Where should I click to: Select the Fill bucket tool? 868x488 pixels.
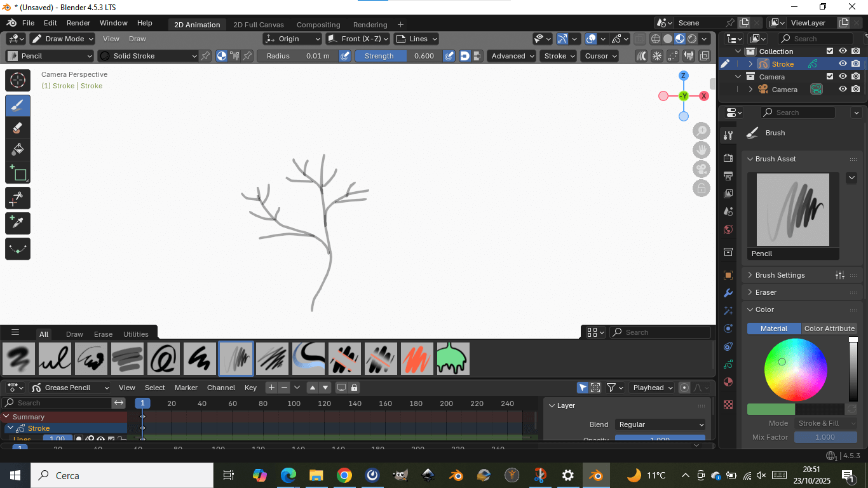(x=18, y=150)
